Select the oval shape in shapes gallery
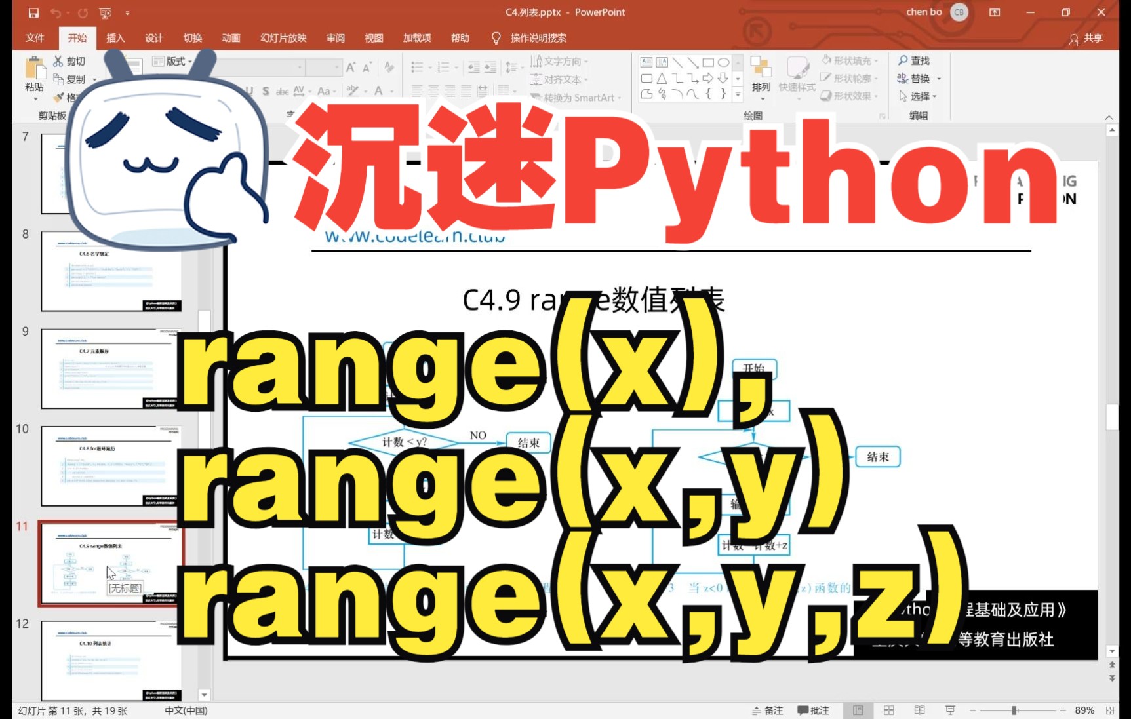Image resolution: width=1131 pixels, height=719 pixels. pos(723,62)
